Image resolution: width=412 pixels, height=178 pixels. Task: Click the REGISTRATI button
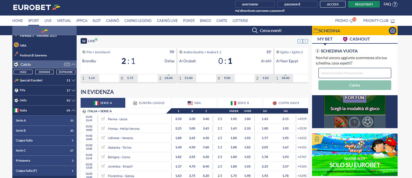(364, 4)
